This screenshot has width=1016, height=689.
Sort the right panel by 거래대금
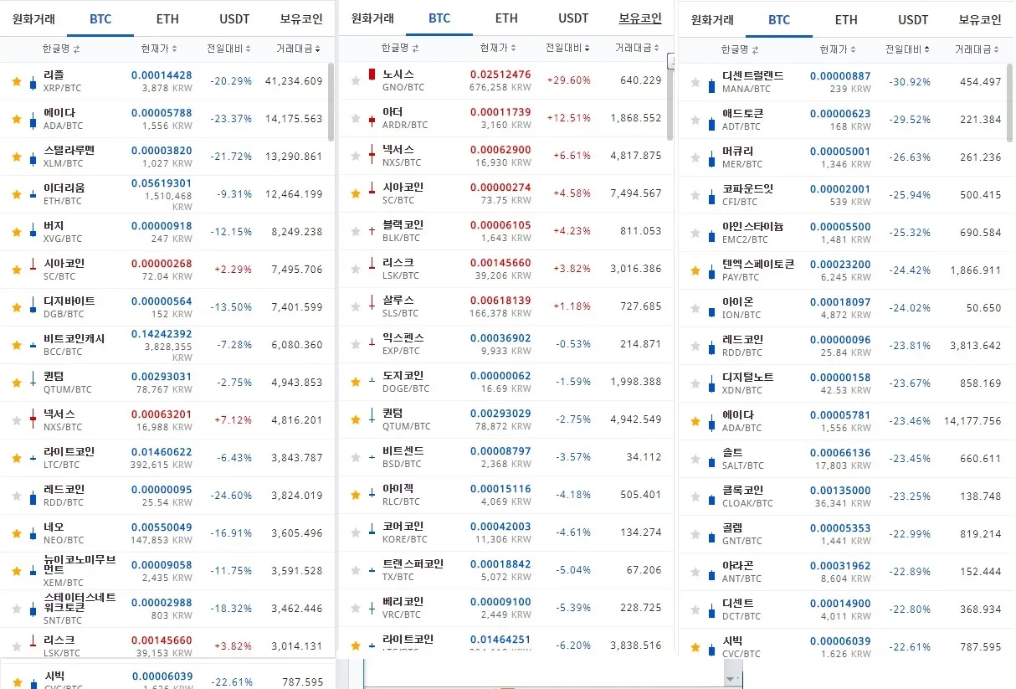coord(978,49)
